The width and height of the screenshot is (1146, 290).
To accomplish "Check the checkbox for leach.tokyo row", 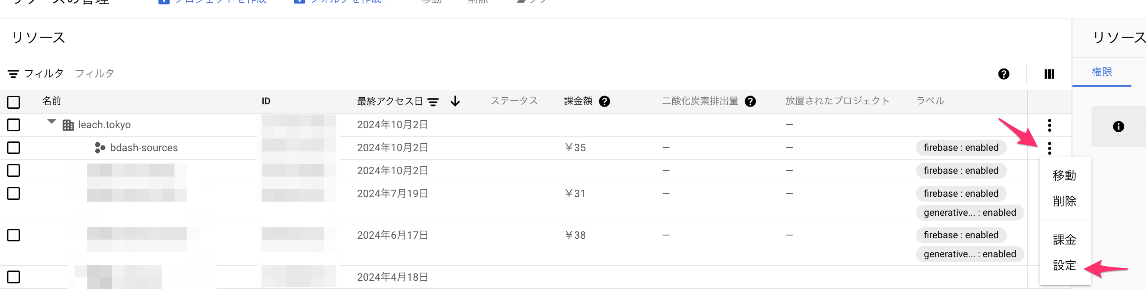I will (x=14, y=125).
